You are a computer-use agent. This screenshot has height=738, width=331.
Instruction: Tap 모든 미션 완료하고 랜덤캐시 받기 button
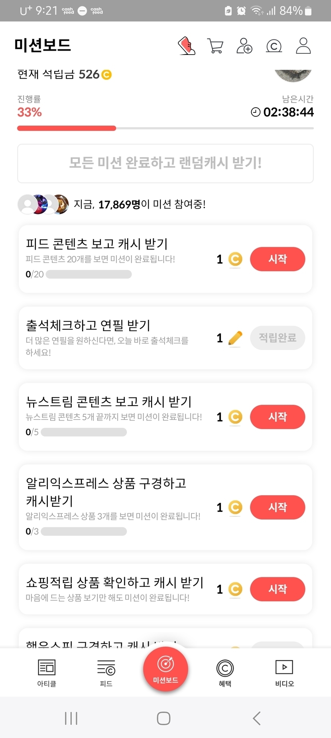[x=165, y=163]
